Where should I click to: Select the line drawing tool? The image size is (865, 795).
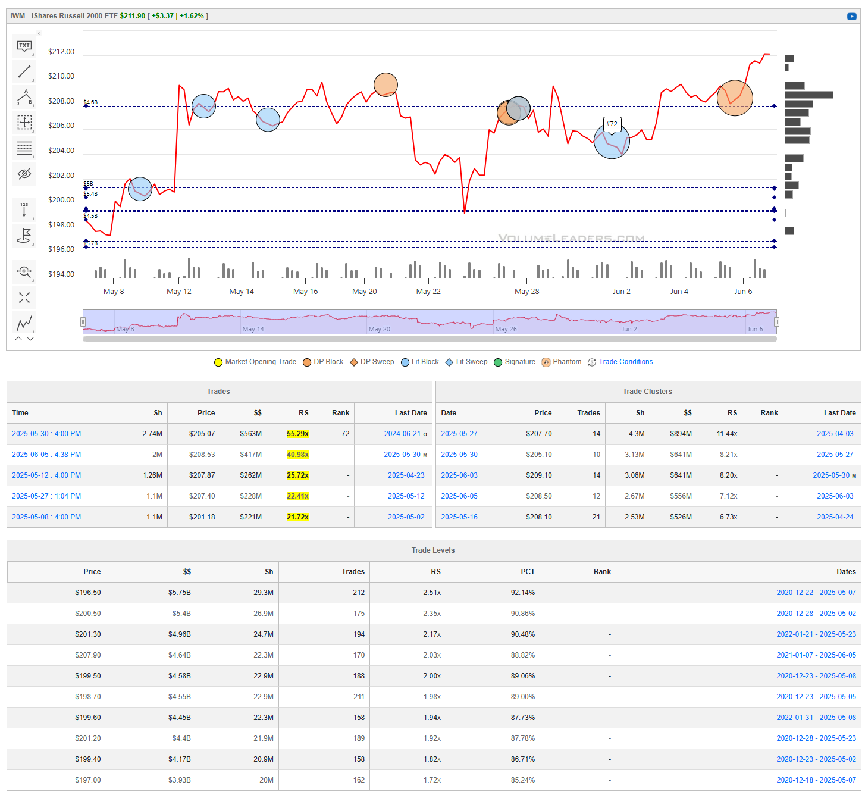pos(24,71)
